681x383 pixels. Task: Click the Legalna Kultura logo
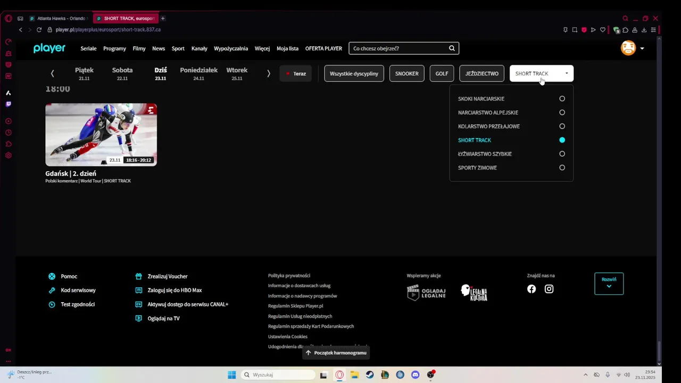pos(474,293)
